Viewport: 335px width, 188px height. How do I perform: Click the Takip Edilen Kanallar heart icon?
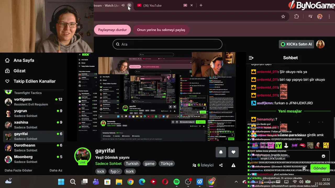tap(7, 81)
